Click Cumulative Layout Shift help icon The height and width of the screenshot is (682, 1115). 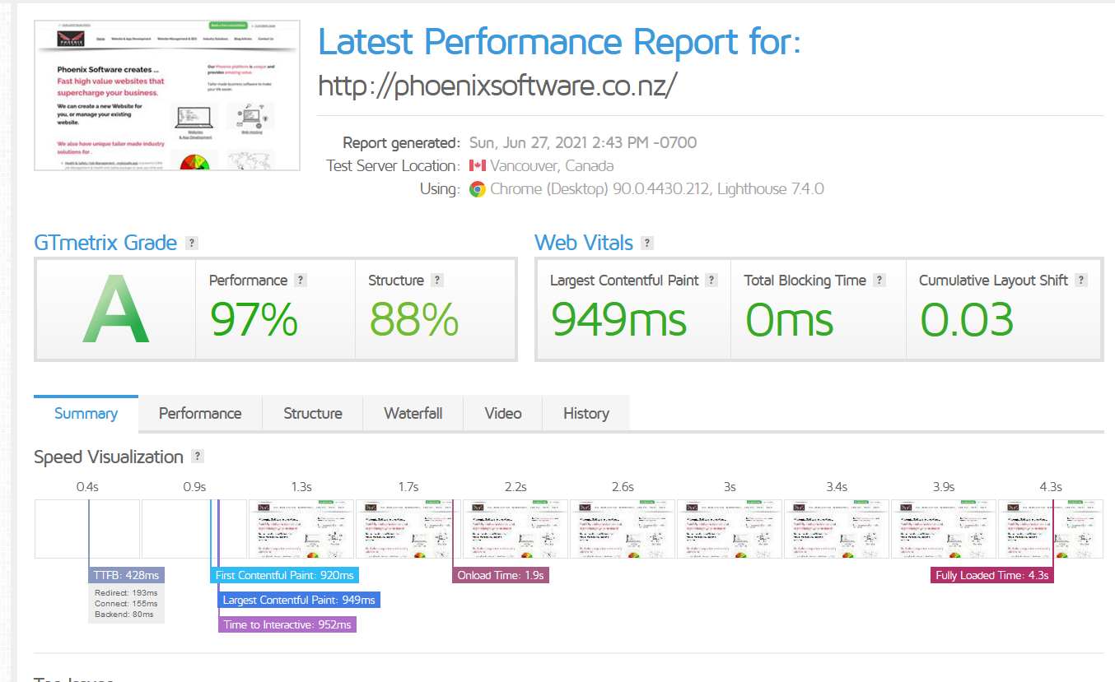1081,280
